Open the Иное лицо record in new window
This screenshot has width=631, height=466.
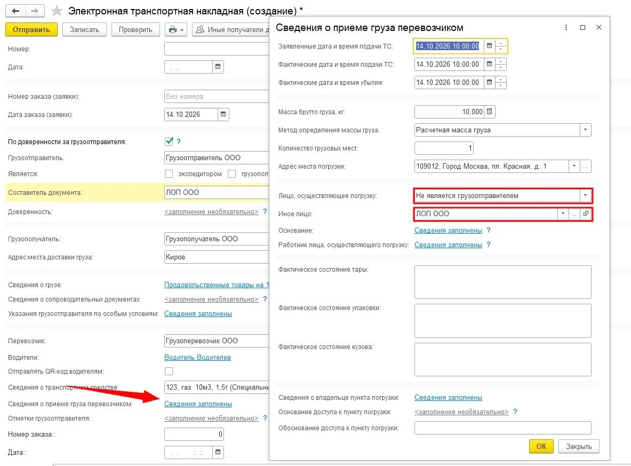click(586, 214)
